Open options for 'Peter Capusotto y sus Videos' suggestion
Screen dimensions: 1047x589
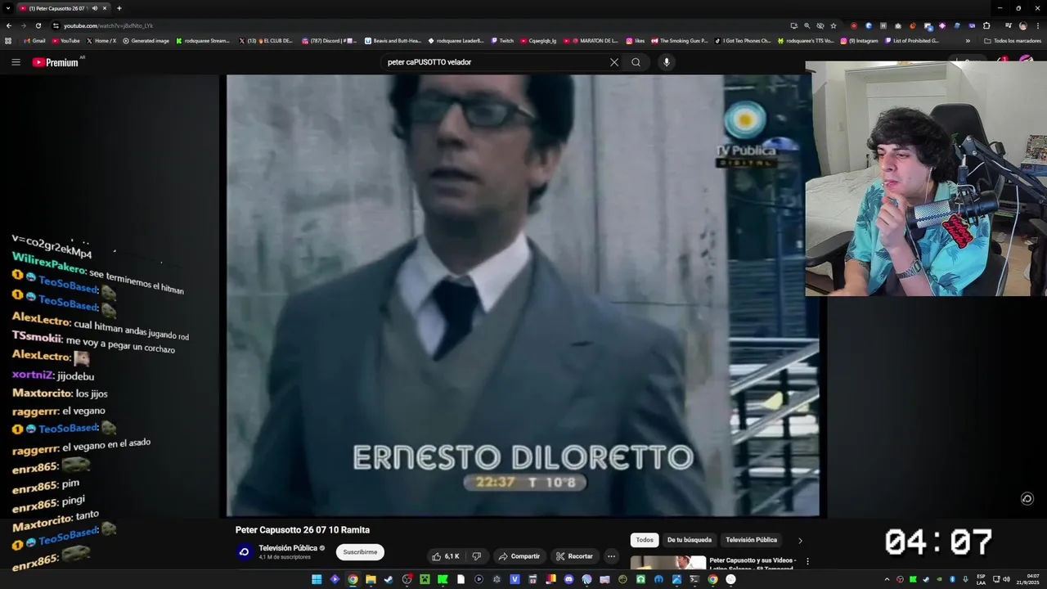[807, 562]
